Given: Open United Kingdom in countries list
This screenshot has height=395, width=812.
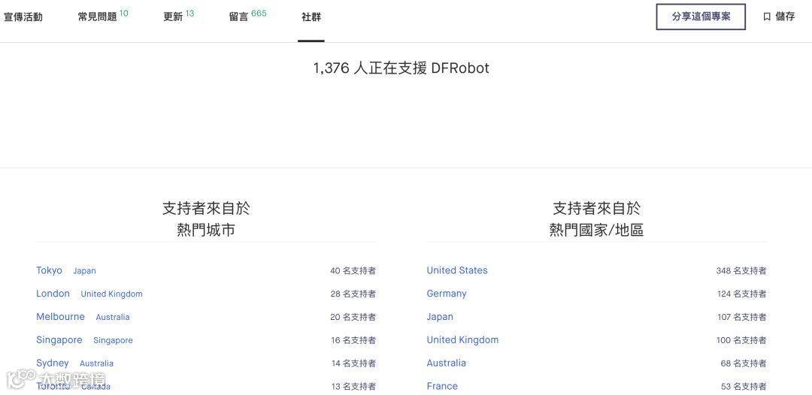Looking at the screenshot, I should pyautogui.click(x=462, y=340).
